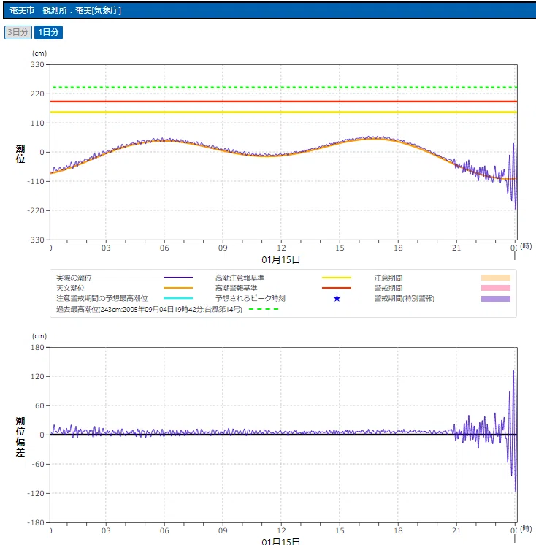Click the 21 hour tick on lower chart

(456, 530)
